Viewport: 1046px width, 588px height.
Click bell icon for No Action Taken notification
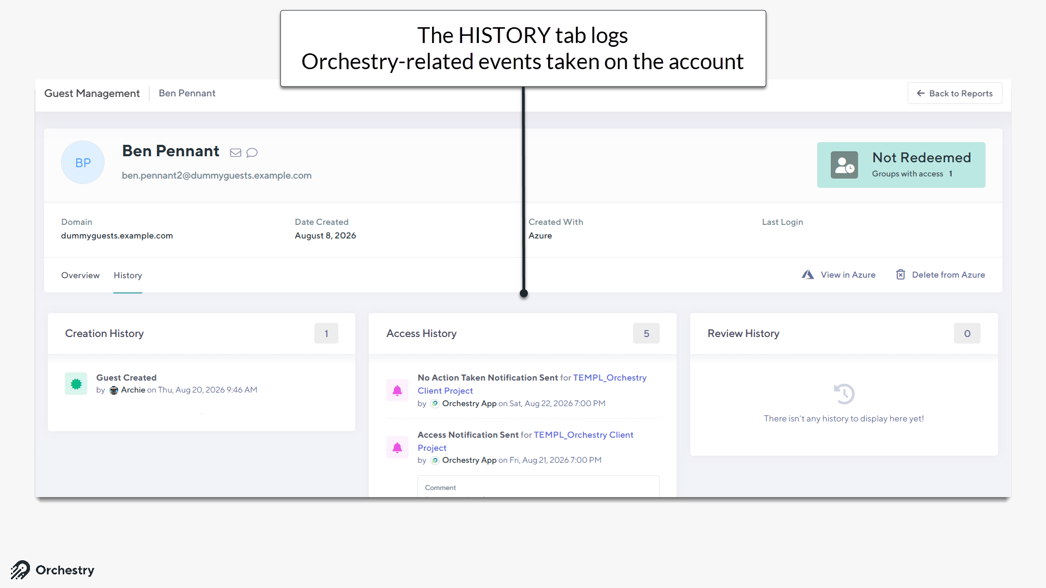coord(397,390)
